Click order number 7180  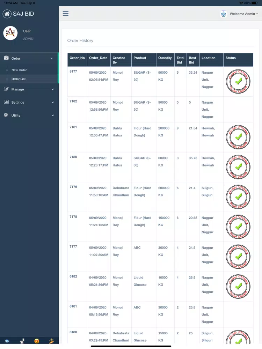[73, 157]
